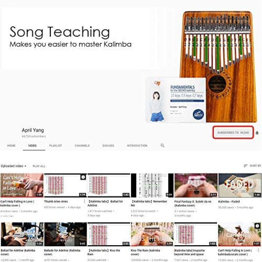Open three-dot menu beside kalimba&vocals cover title
The image size is (262, 262).
(x=259, y=250)
